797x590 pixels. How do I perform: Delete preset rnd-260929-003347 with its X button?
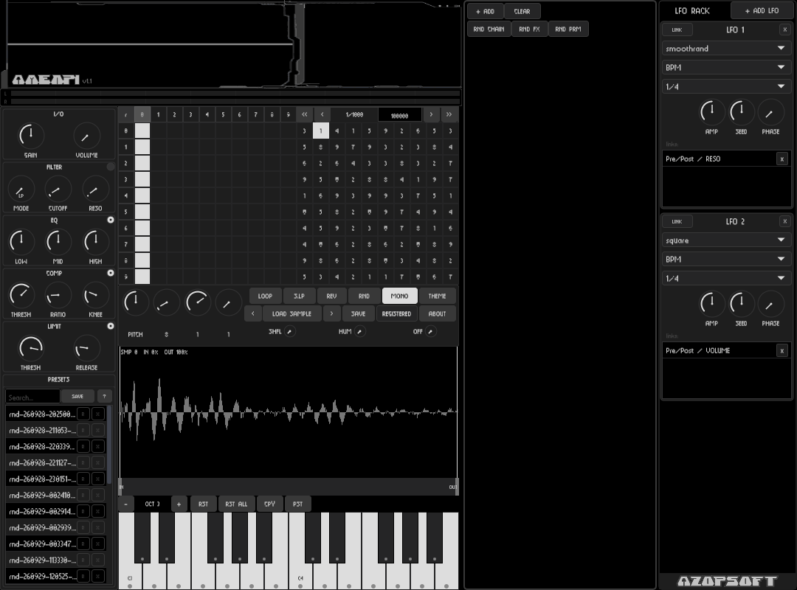click(x=98, y=544)
